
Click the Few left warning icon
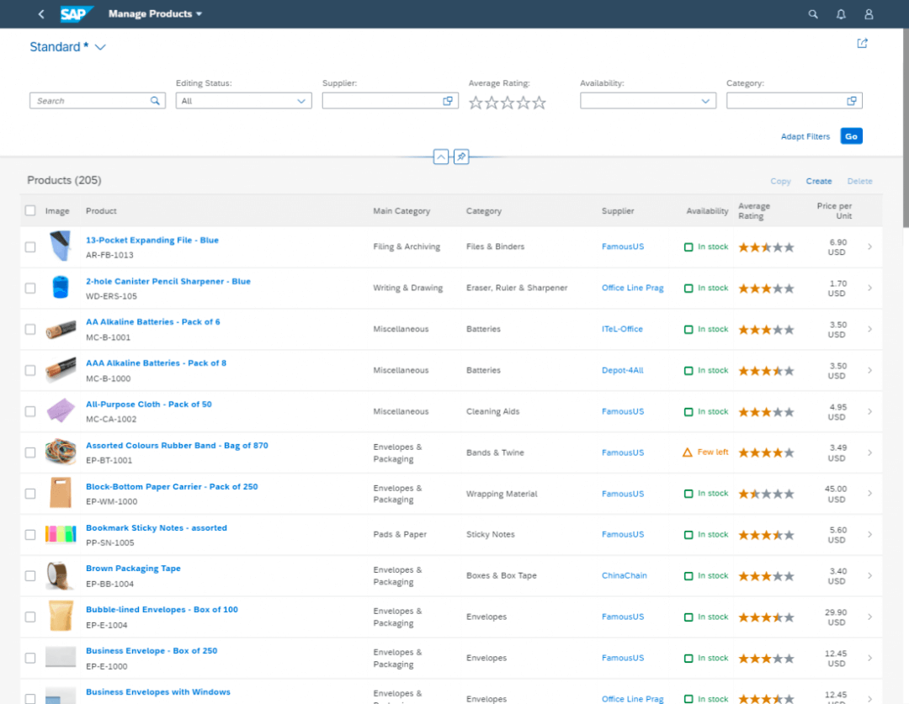point(688,453)
